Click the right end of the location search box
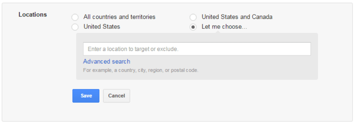This screenshot has width=355, height=122. click(x=303, y=49)
